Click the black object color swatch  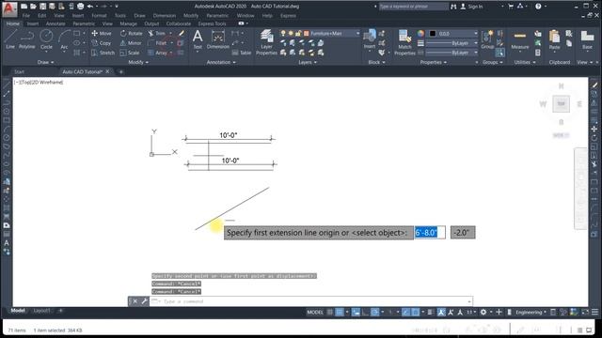(x=433, y=34)
